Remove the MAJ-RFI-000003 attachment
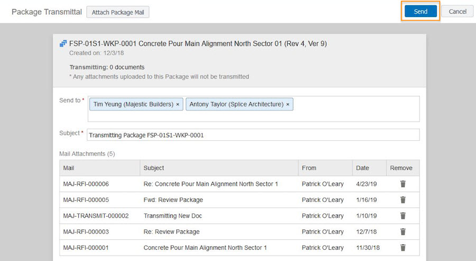476x261 pixels. 403,232
